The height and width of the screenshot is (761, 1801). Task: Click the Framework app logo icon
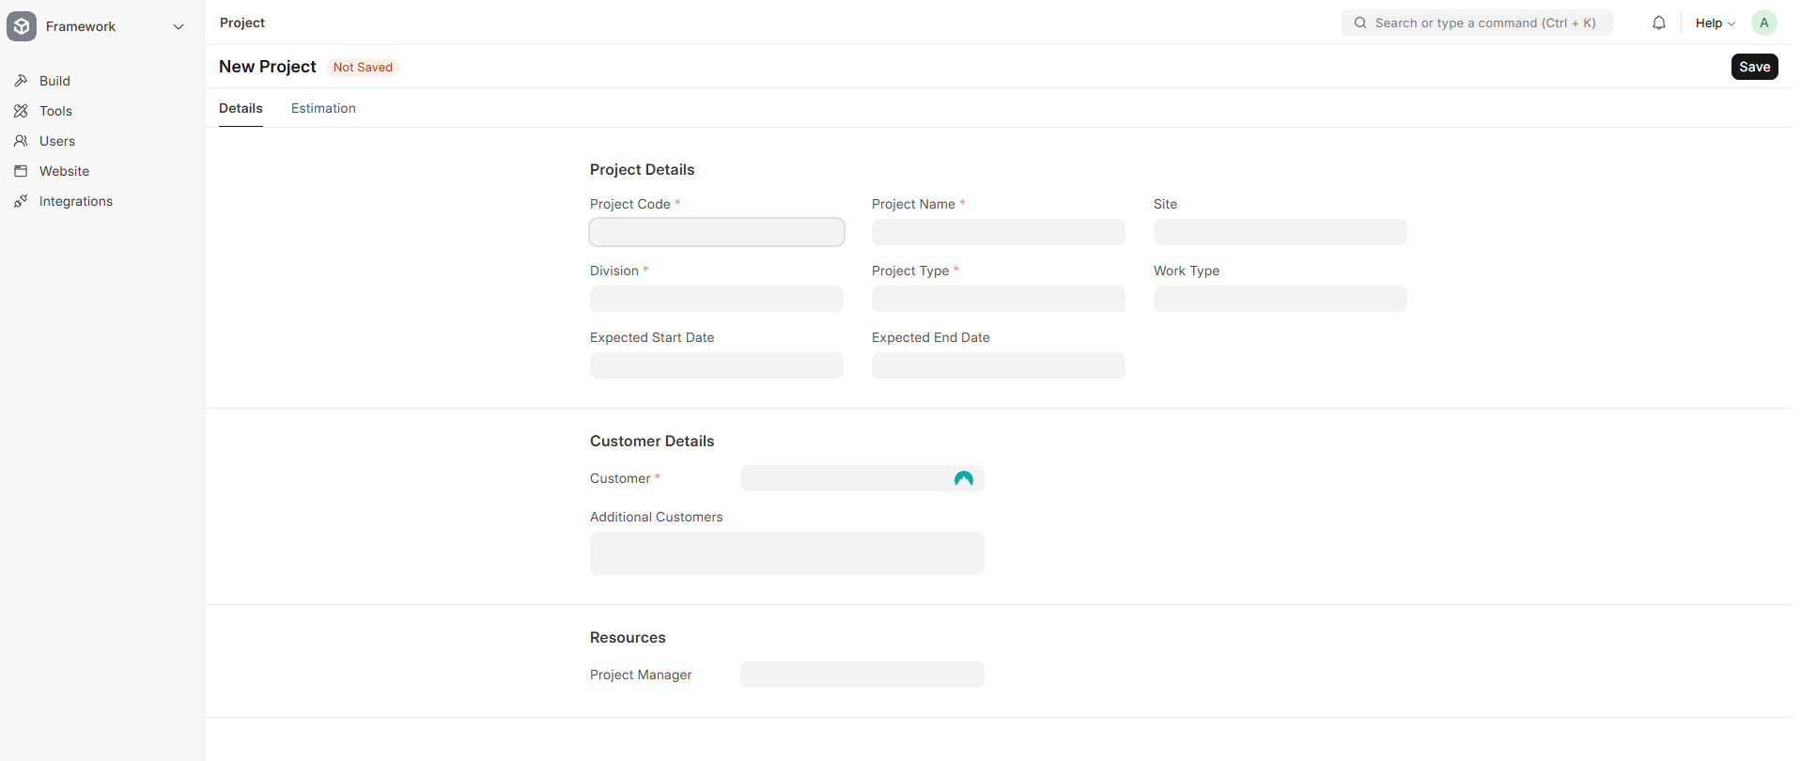tap(22, 26)
